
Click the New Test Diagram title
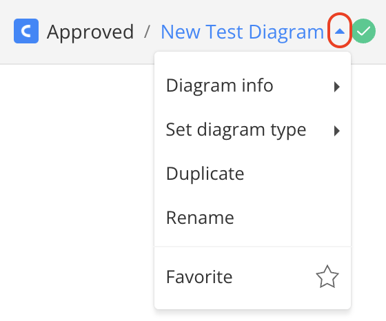click(242, 32)
